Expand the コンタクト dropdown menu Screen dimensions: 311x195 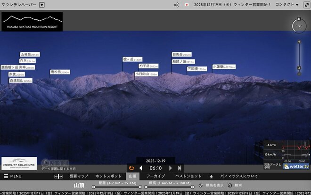(x=287, y=5)
